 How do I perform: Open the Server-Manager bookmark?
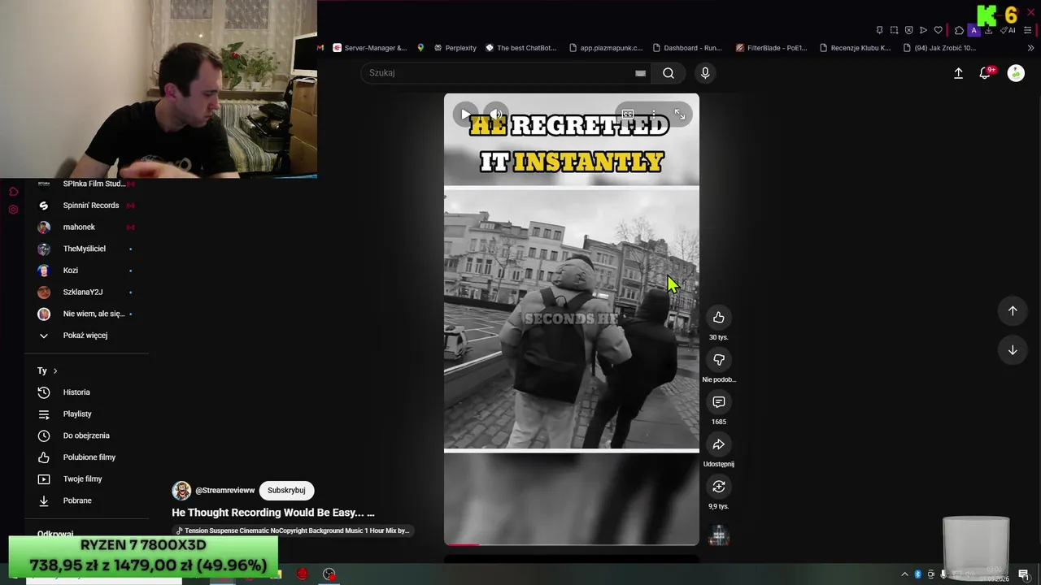click(369, 48)
